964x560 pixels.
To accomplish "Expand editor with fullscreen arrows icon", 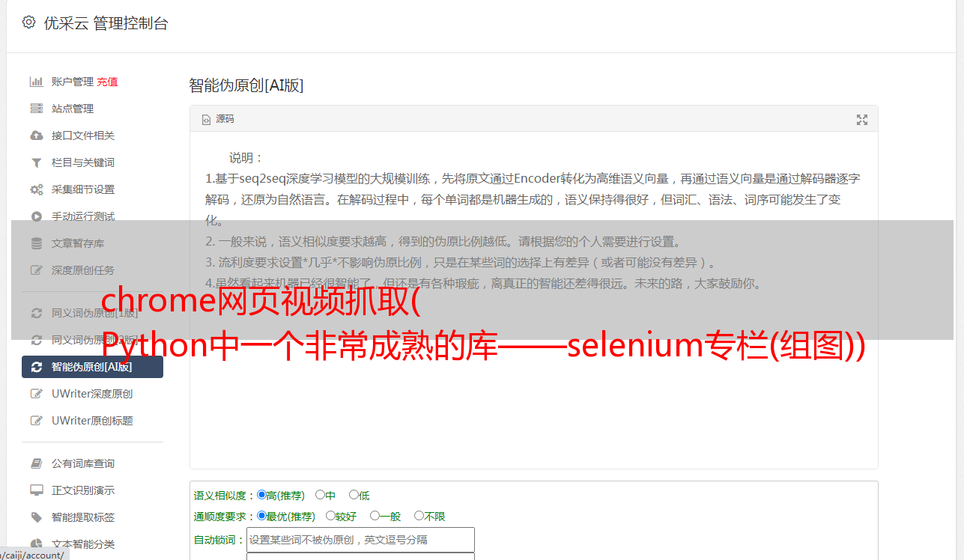I will [862, 120].
